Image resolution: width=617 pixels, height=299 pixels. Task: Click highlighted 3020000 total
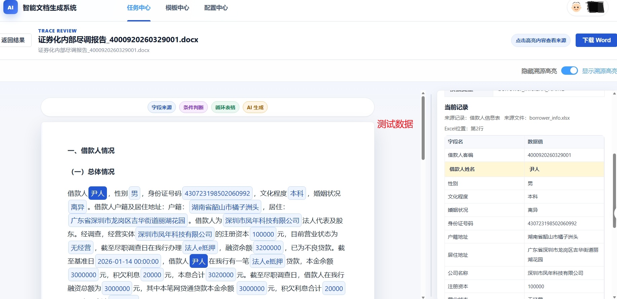[221, 275]
